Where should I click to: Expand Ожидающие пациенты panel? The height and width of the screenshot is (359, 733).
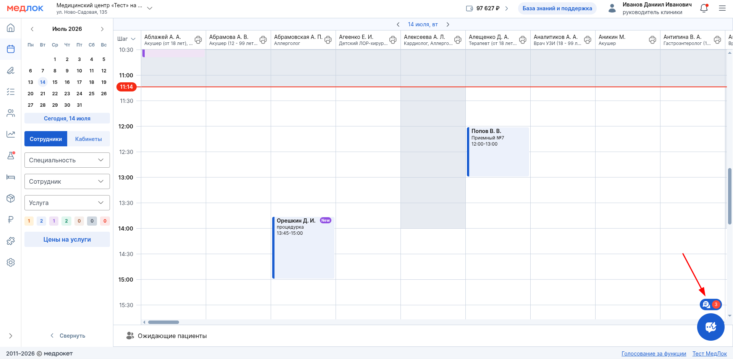tap(166, 336)
